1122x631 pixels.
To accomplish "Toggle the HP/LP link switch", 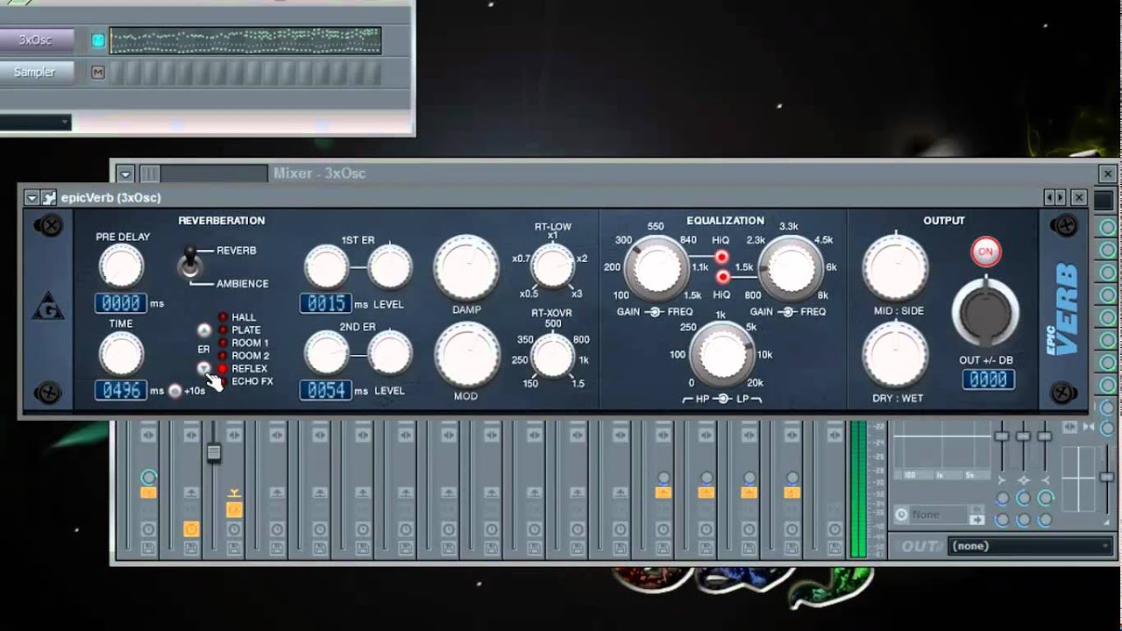I will (722, 400).
